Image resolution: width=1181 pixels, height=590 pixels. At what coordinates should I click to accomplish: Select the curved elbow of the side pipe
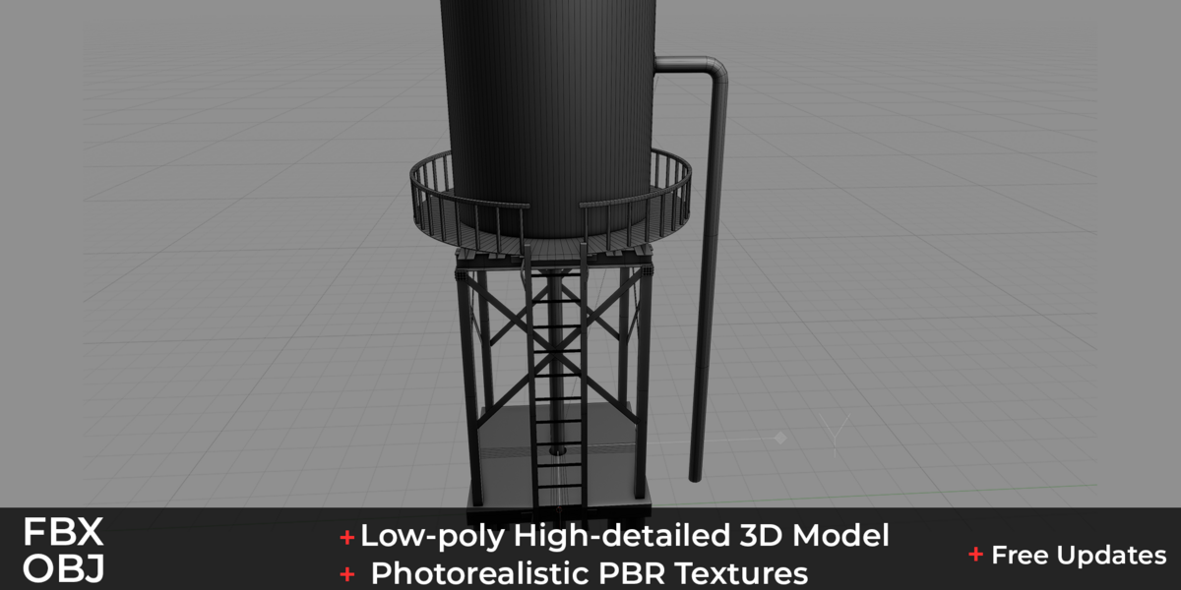click(x=711, y=71)
